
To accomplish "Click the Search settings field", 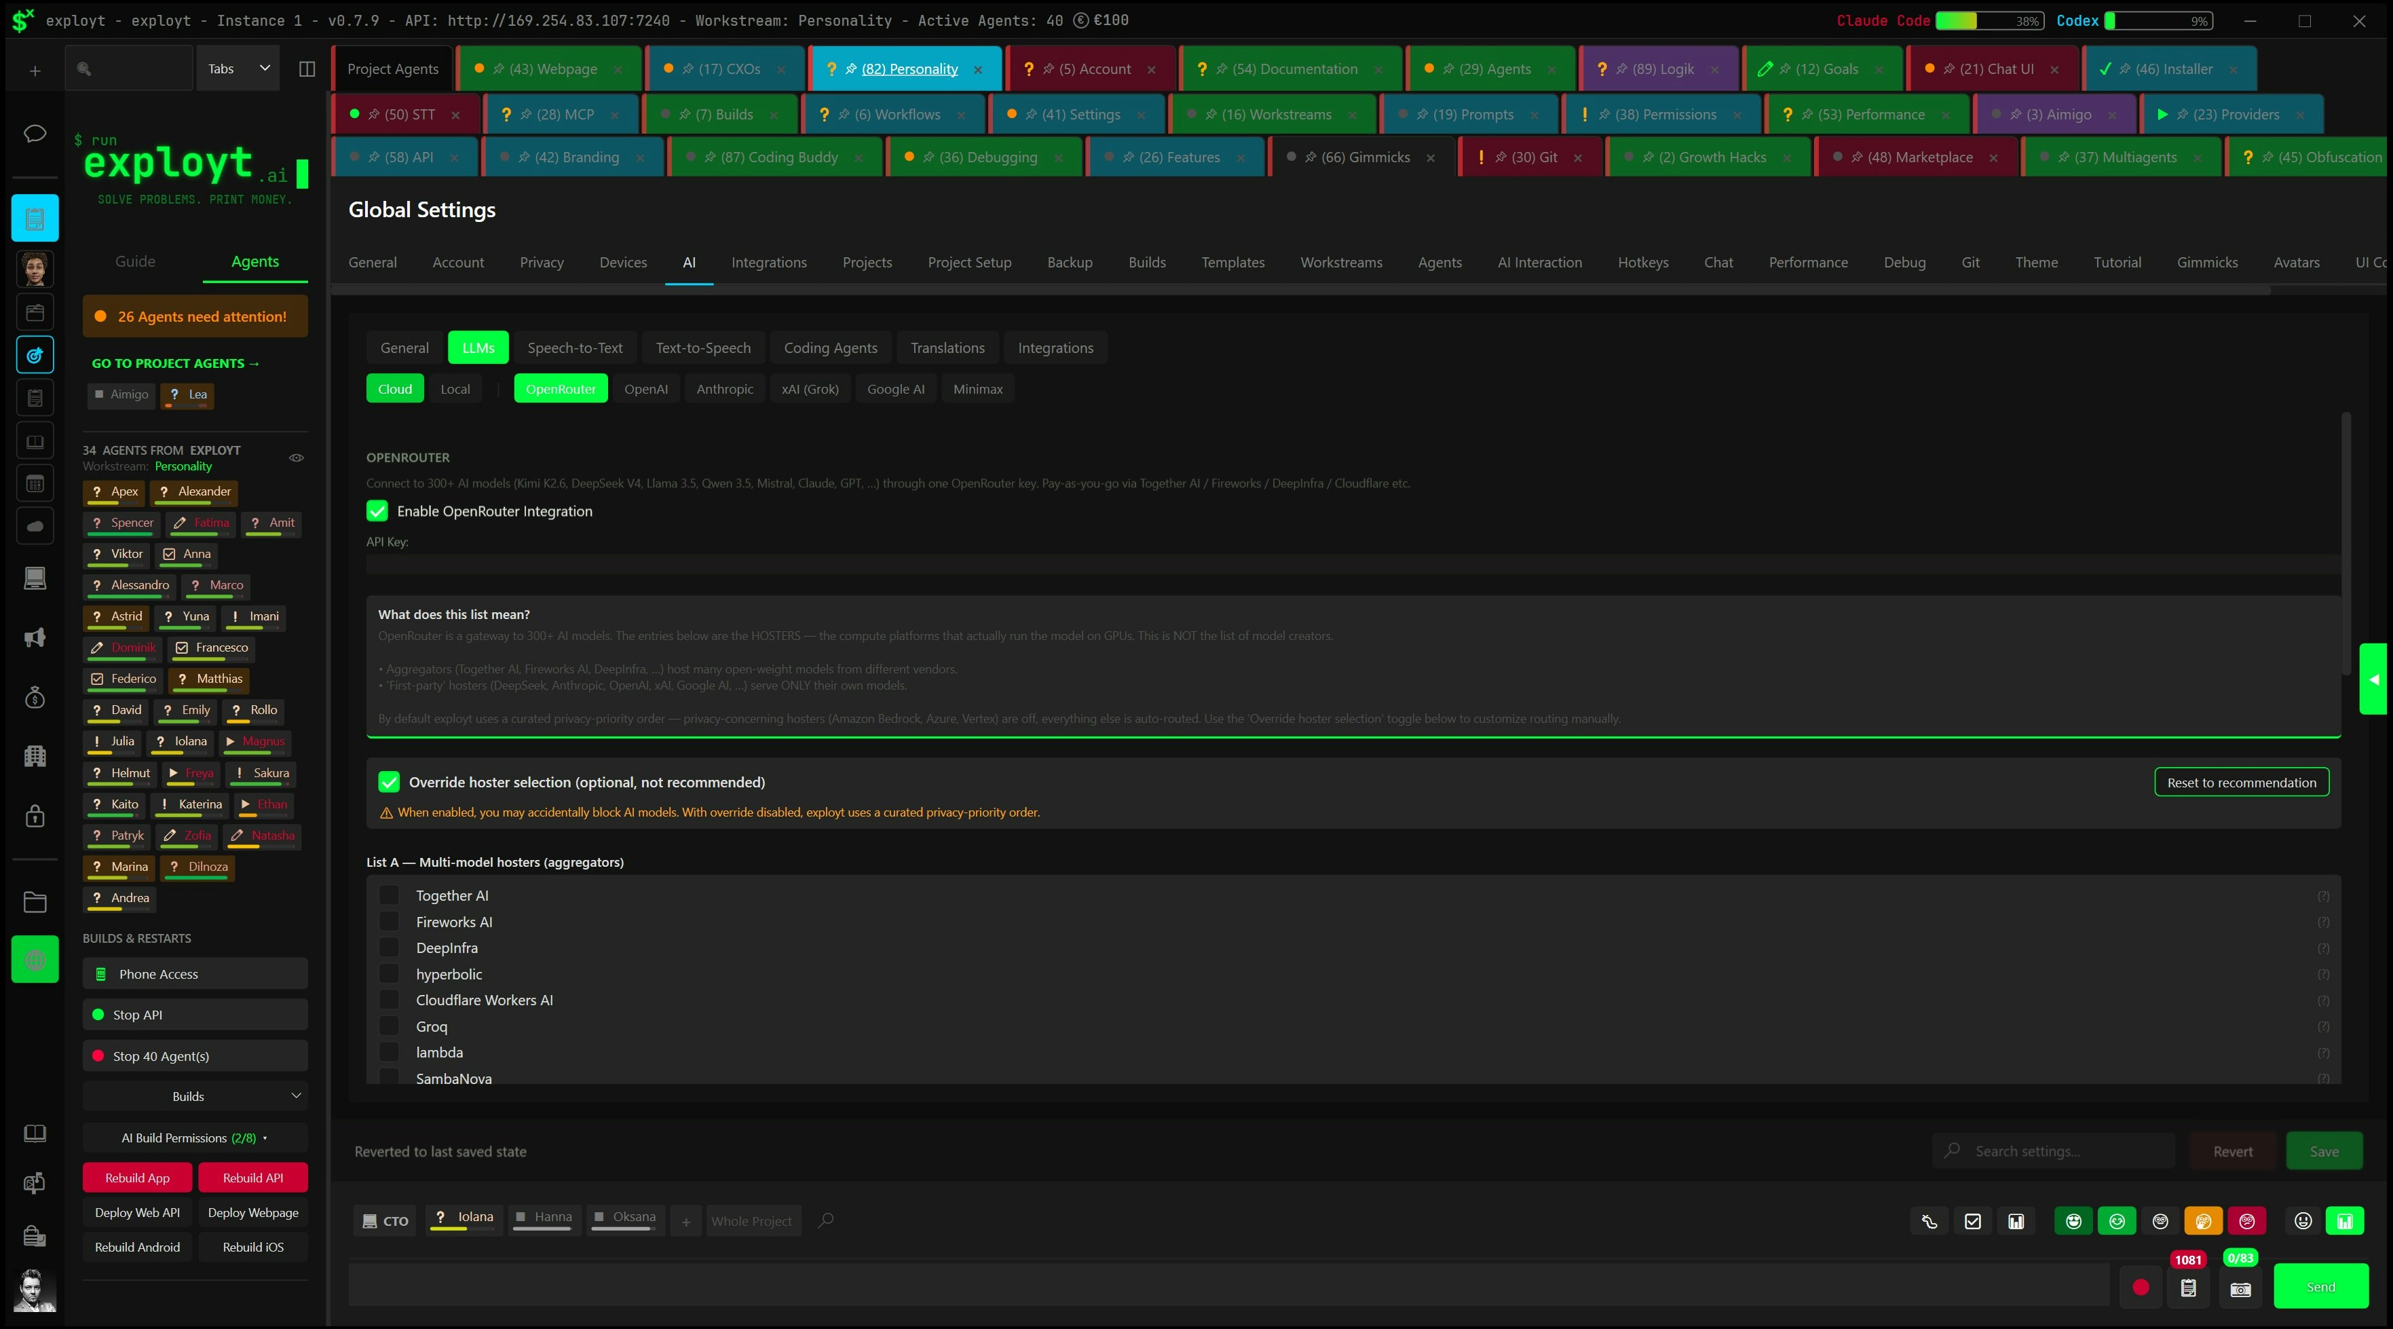I will [2054, 1151].
